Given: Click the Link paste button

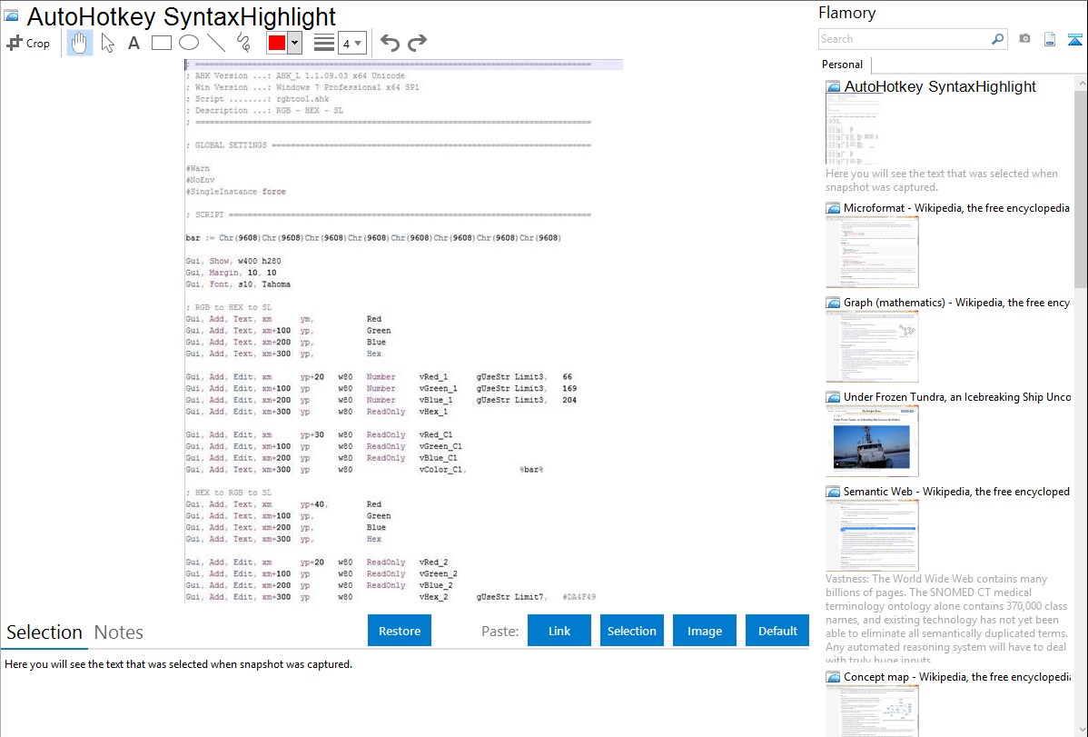Looking at the screenshot, I should tap(559, 631).
